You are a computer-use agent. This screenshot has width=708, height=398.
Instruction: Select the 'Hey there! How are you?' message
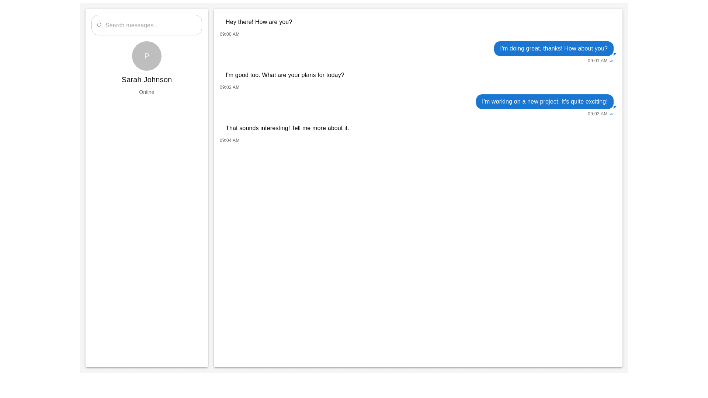coord(258,22)
